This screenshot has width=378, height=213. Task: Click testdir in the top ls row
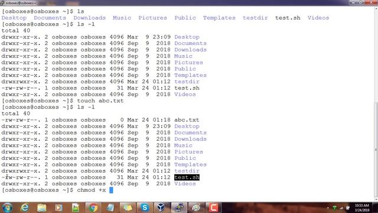coord(255,18)
